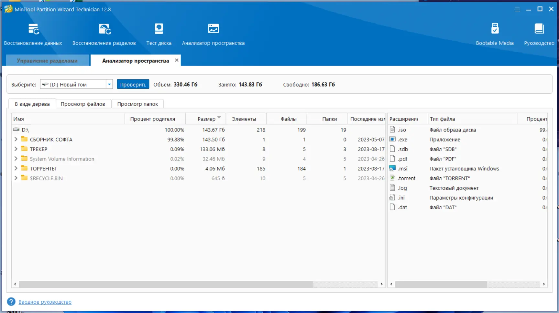The width and height of the screenshot is (559, 313).
Task: Switch to Просмотр файлов tab
Action: [x=83, y=104]
